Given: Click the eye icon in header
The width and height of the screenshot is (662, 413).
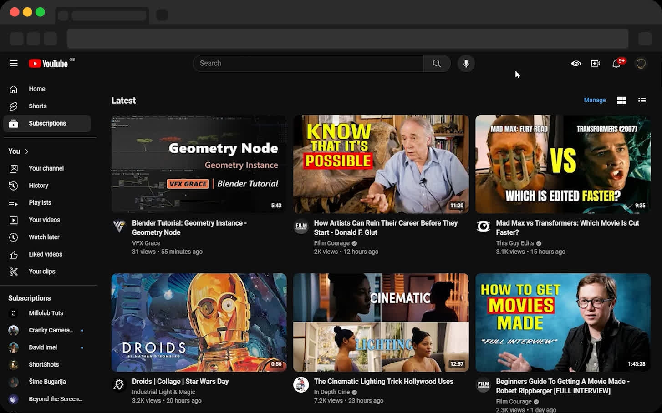Looking at the screenshot, I should point(576,64).
